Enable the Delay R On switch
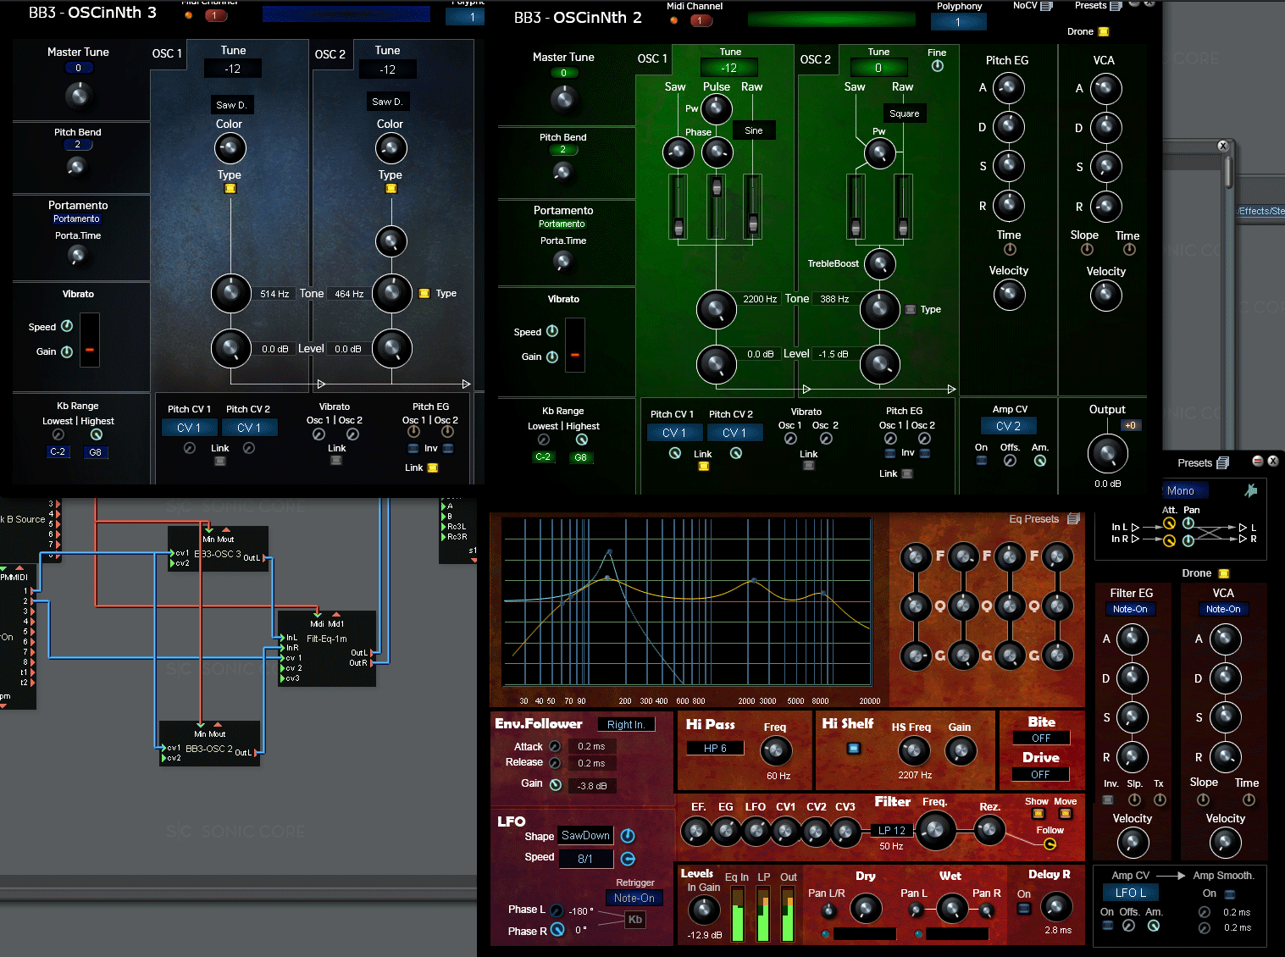 [1024, 909]
